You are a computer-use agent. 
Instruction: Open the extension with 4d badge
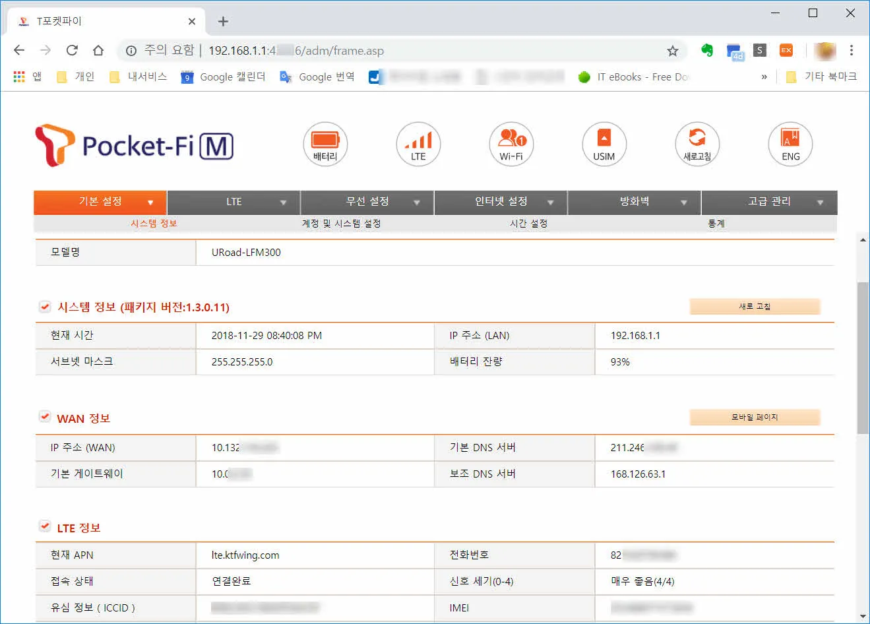(734, 51)
